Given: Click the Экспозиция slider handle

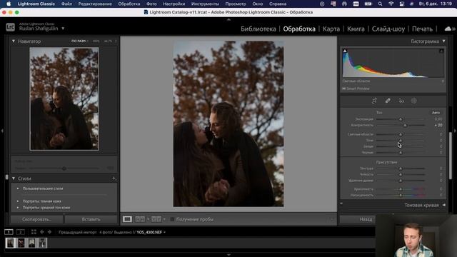Looking at the screenshot, I should point(401,119).
